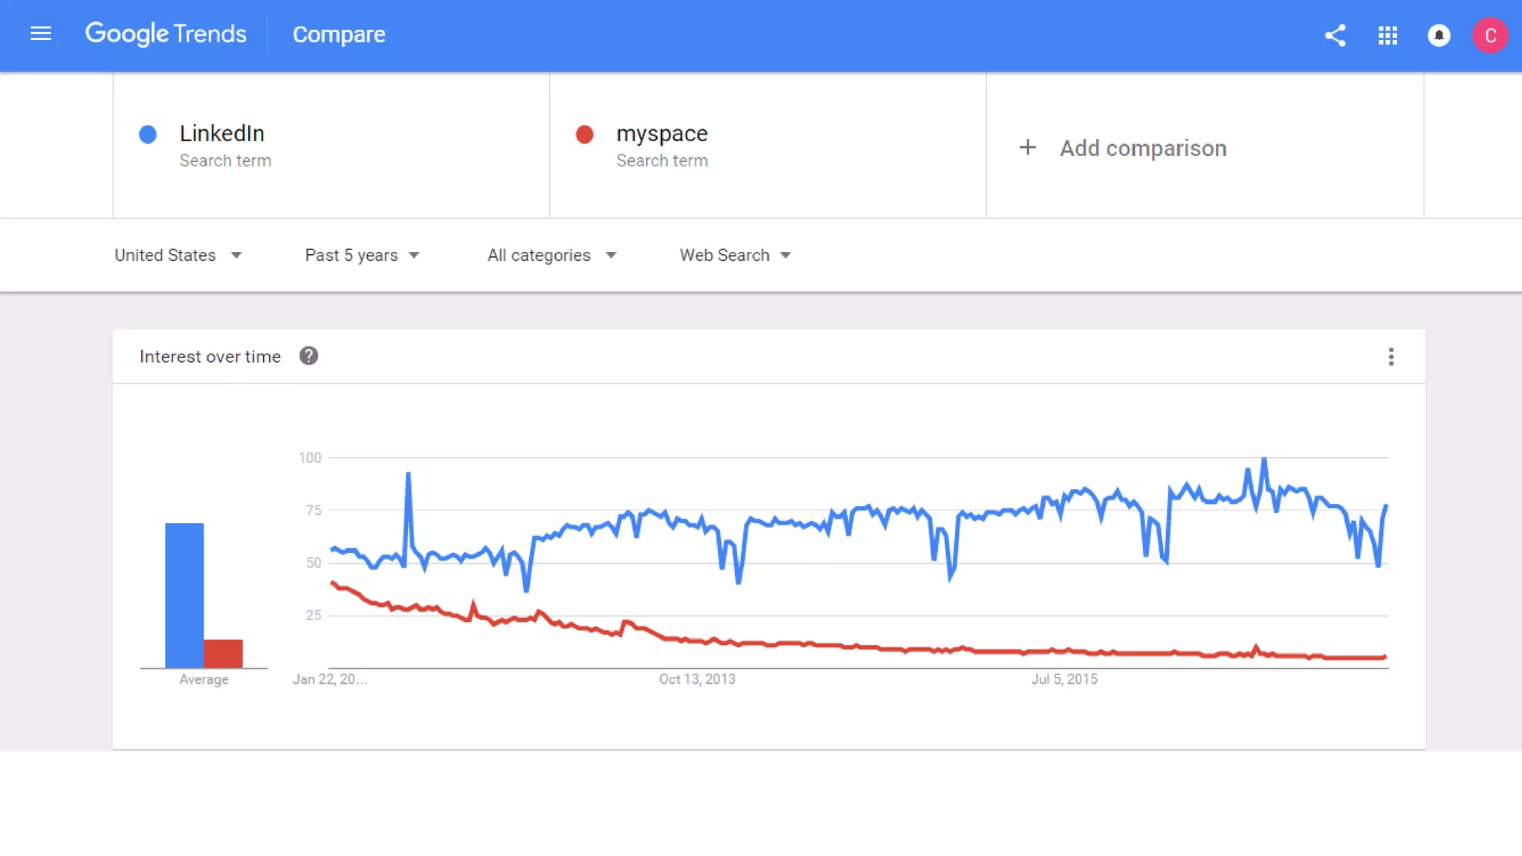Click the blue LinkedIn average bar
The image size is (1522, 856).
184,594
